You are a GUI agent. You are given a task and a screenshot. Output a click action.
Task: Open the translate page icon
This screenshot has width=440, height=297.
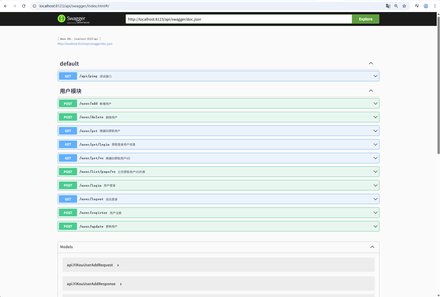click(x=388, y=6)
